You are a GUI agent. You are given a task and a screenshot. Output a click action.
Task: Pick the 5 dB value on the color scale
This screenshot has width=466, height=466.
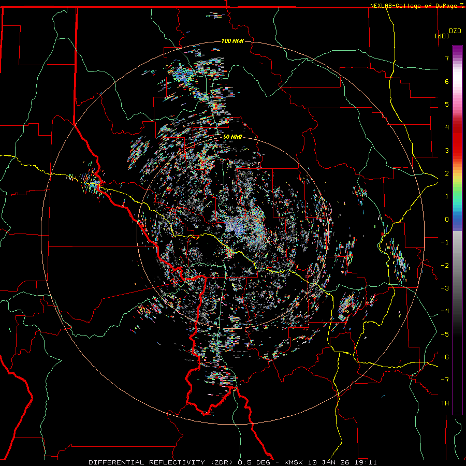(446, 105)
